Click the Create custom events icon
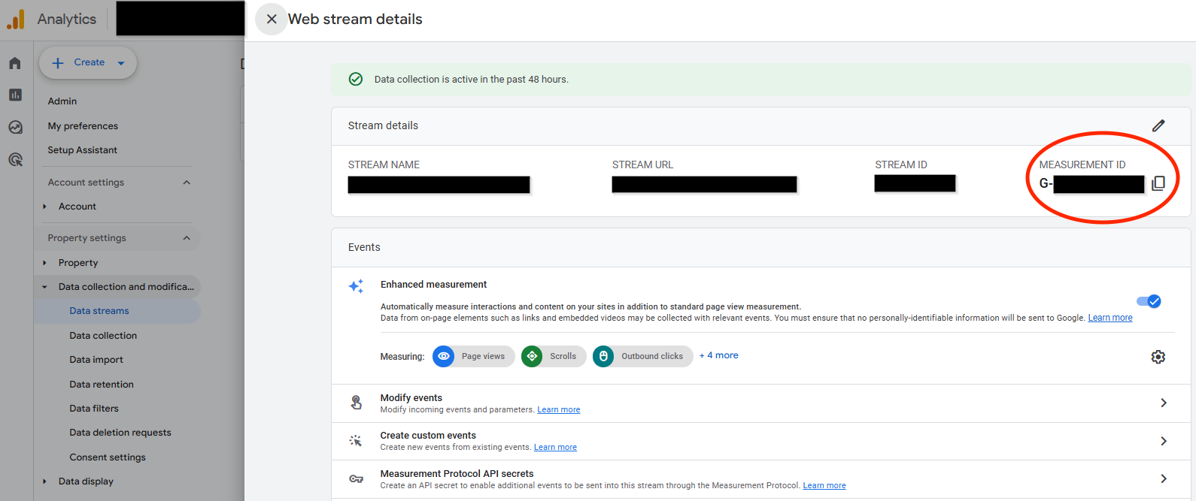This screenshot has width=1196, height=501. tap(356, 441)
